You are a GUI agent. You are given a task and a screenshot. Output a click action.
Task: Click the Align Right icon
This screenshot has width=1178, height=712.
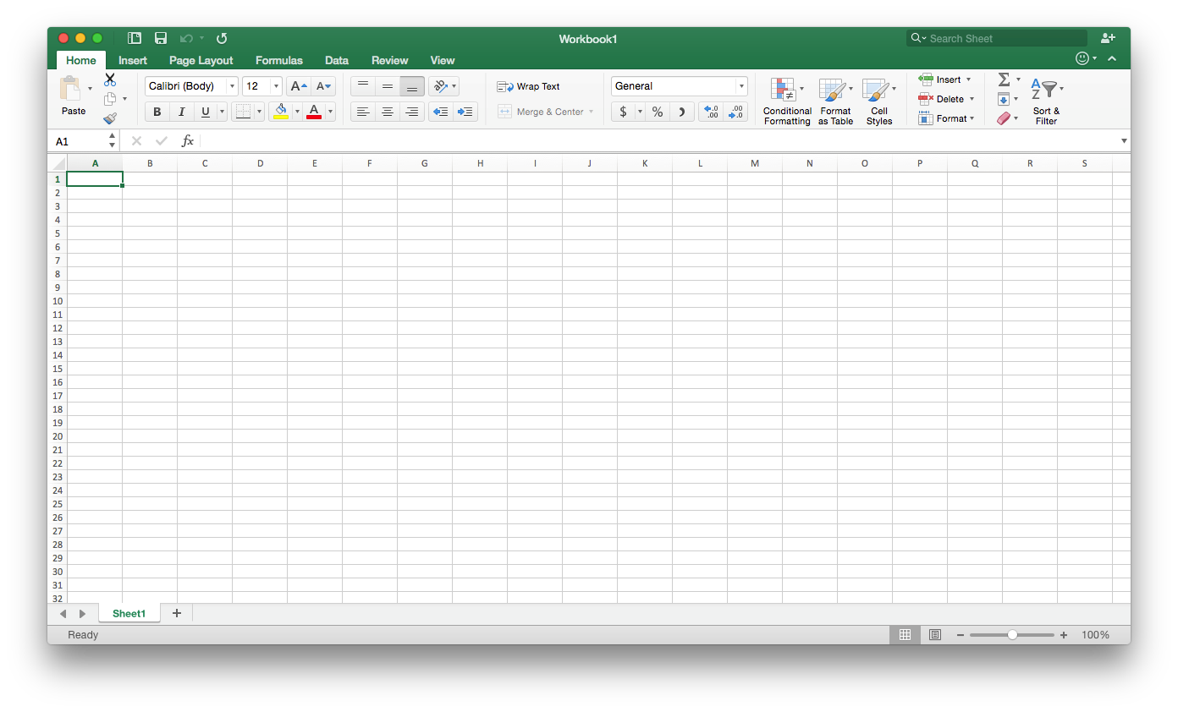(x=412, y=112)
